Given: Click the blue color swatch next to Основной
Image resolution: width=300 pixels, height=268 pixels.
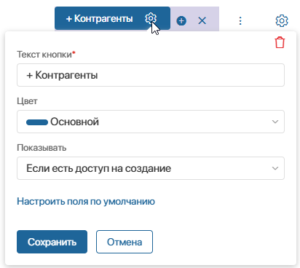Looking at the screenshot, I should coord(37,122).
